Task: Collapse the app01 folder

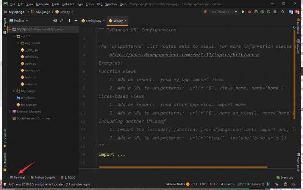Action: [x=14, y=36]
